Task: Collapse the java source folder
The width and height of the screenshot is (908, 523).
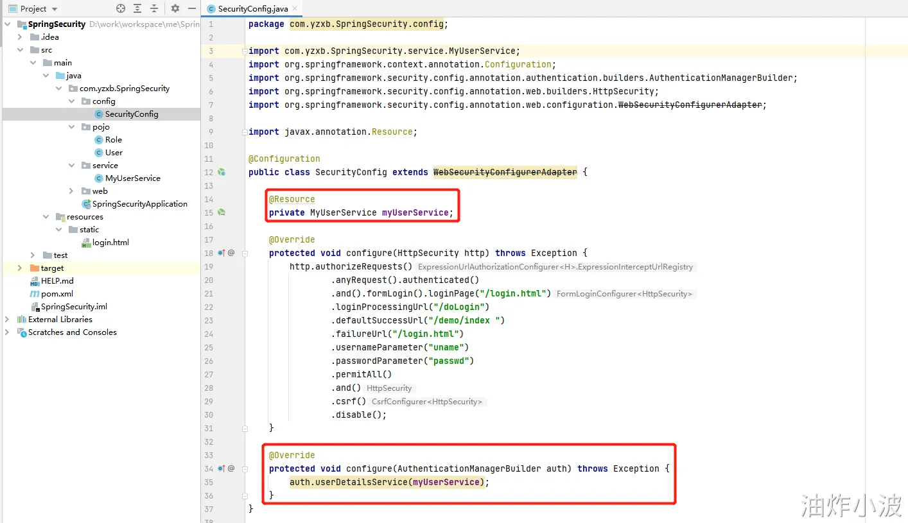Action: point(46,76)
